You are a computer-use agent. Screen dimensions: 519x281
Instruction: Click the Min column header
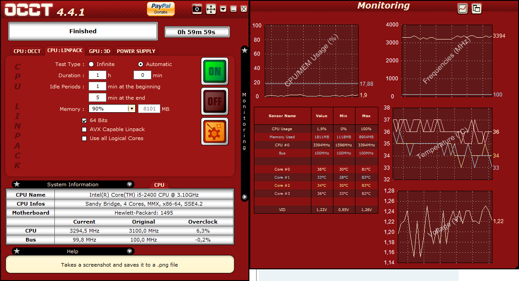tap(344, 116)
